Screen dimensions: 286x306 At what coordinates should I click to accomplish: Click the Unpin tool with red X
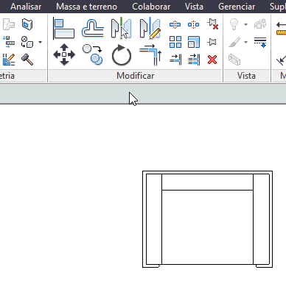pyautogui.click(x=213, y=24)
